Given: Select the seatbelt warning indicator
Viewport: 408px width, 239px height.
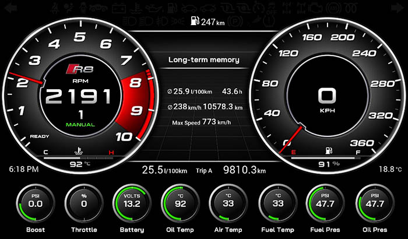Looking at the screenshot, I should [x=55, y=8].
